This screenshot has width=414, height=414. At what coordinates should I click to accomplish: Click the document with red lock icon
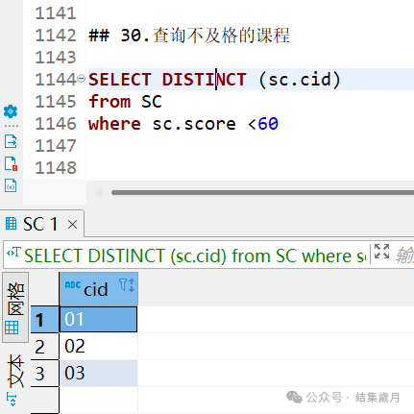(x=11, y=163)
